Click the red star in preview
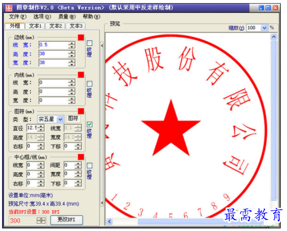287x231 pixels. click(x=171, y=128)
